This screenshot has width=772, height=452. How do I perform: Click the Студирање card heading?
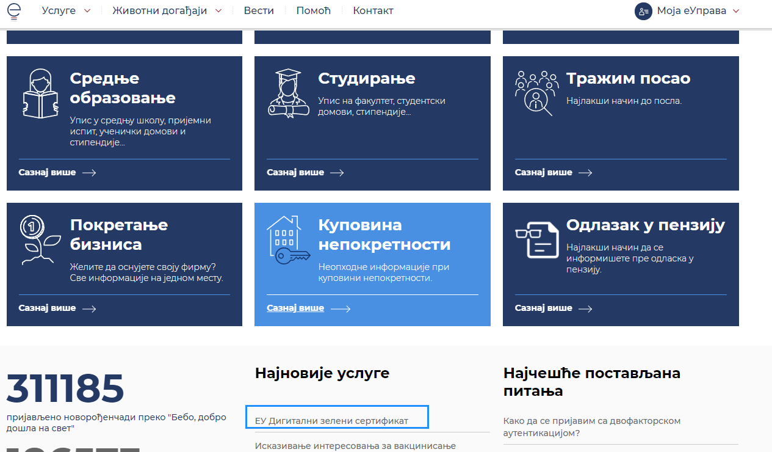tap(366, 79)
